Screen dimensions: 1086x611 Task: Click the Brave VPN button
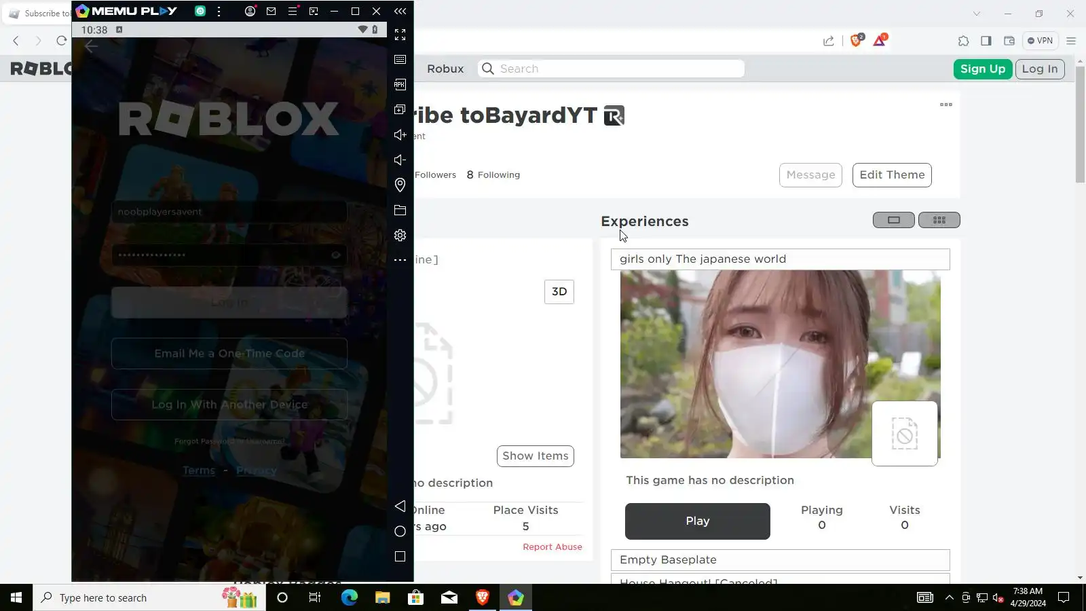[x=1040, y=41]
